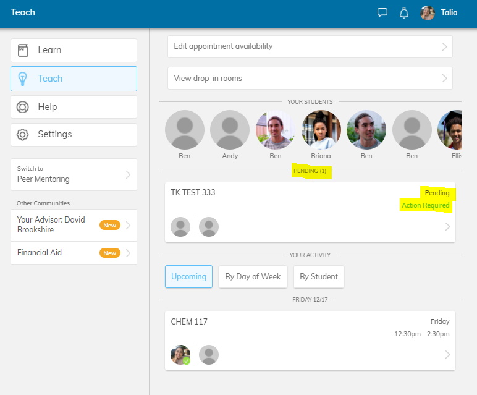Expand Edit appointment availability chevron
This screenshot has width=477, height=395.
coord(444,46)
